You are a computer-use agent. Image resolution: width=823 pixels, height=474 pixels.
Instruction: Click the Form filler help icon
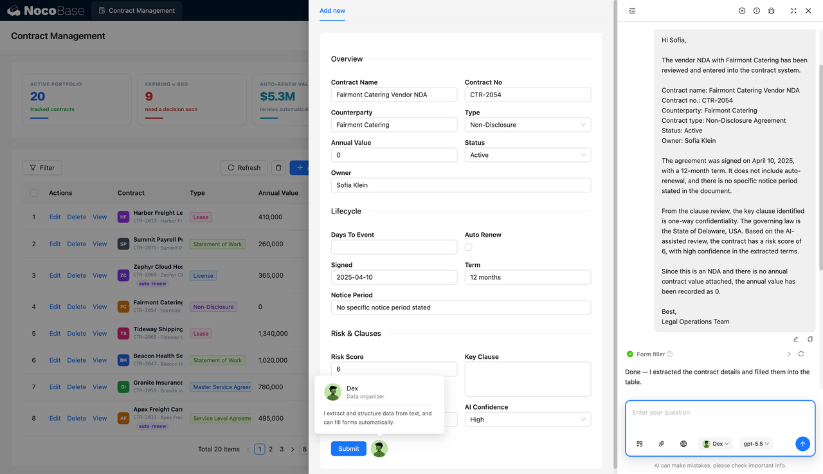click(670, 354)
